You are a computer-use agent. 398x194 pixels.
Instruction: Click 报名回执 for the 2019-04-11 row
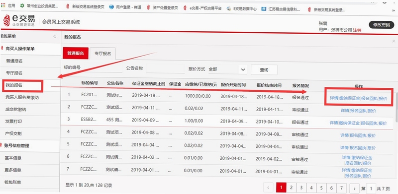click(x=358, y=111)
